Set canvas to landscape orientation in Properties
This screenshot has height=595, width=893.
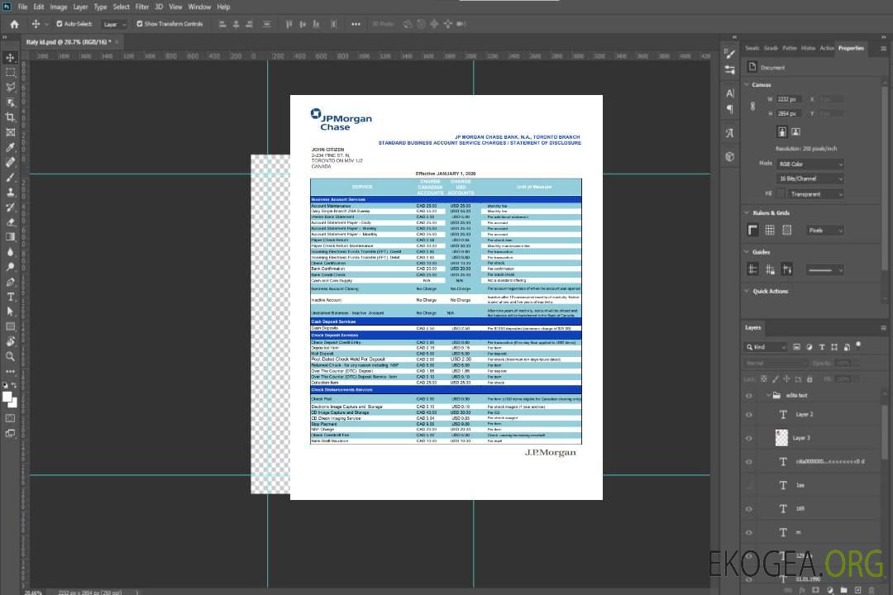pyautogui.click(x=795, y=131)
